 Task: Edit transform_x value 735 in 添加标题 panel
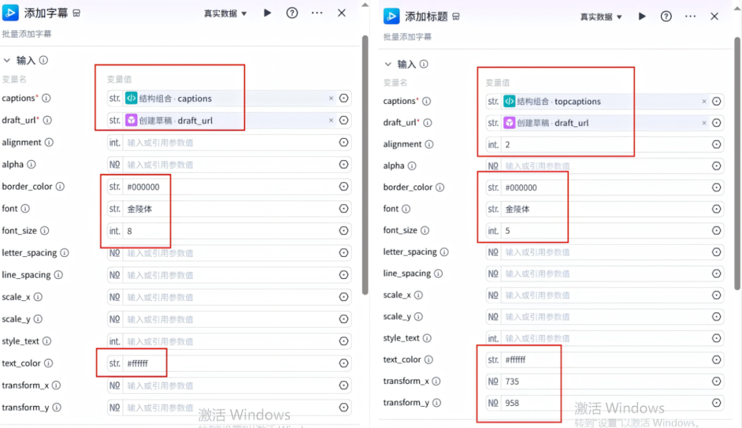pyautogui.click(x=605, y=381)
